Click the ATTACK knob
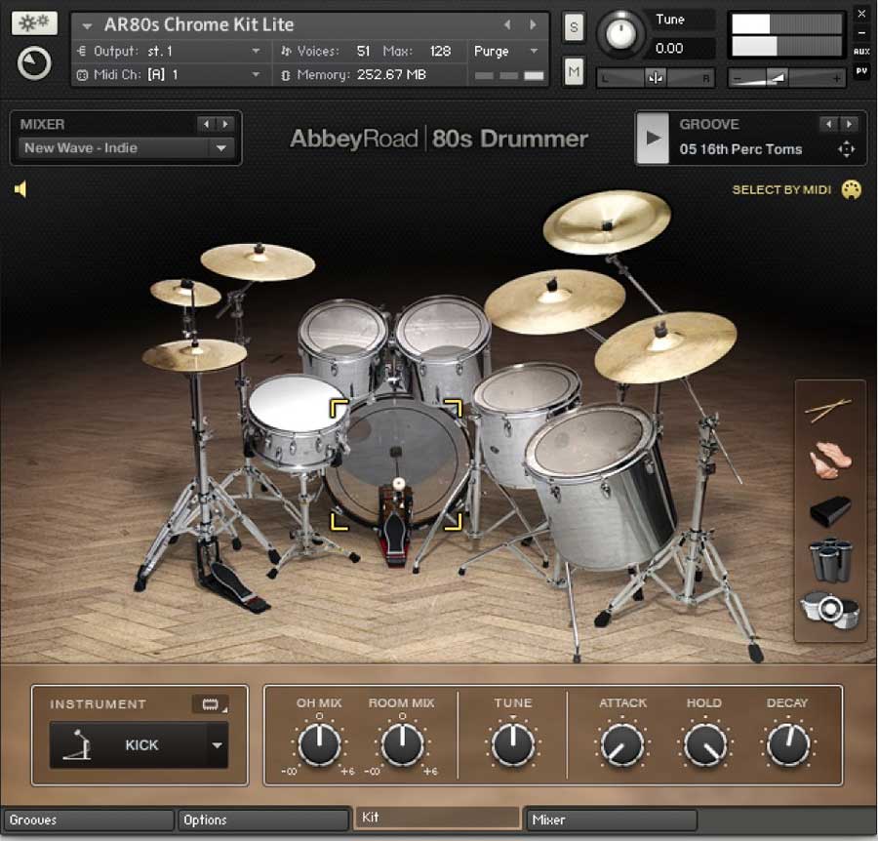The height and width of the screenshot is (841, 878). [622, 745]
